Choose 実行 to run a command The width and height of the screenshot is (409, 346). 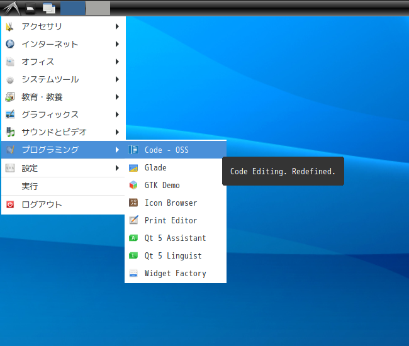point(64,186)
